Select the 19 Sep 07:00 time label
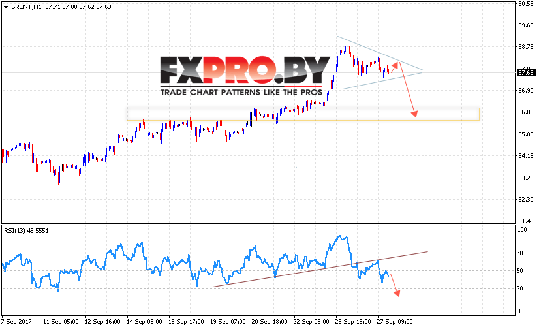 [x=228, y=322]
